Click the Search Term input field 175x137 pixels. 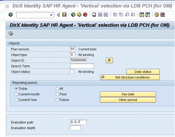point(82,66)
